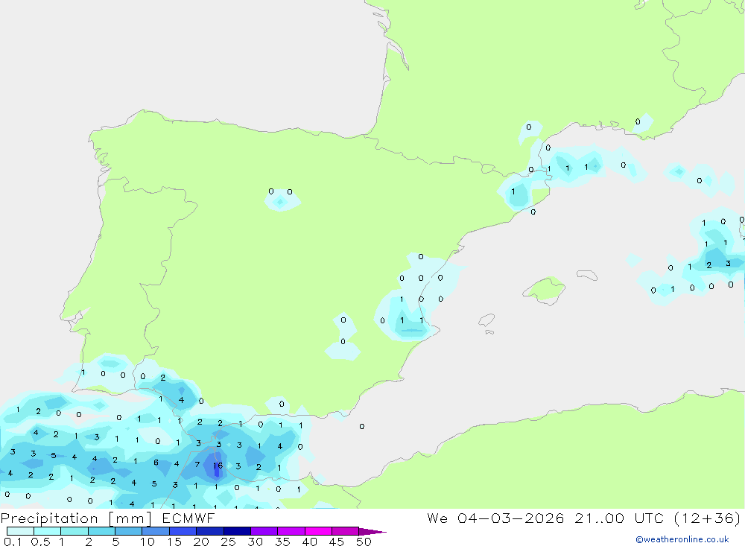Open the weatheronline.co.uk copyright link
This screenshot has height=546, width=745.
682,539
